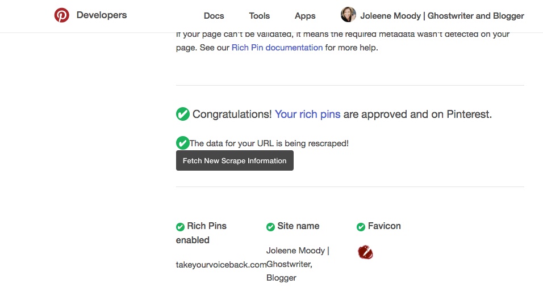Follow the Your rich pins link

point(307,114)
